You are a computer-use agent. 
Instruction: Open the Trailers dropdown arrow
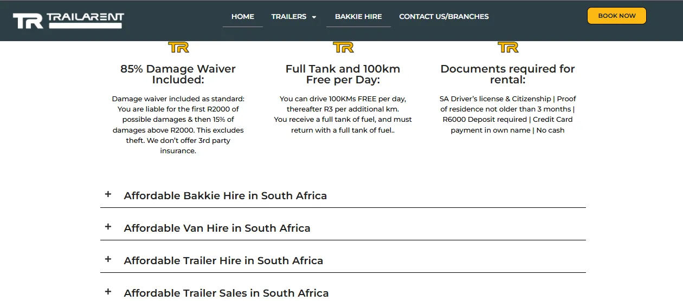[x=314, y=17]
